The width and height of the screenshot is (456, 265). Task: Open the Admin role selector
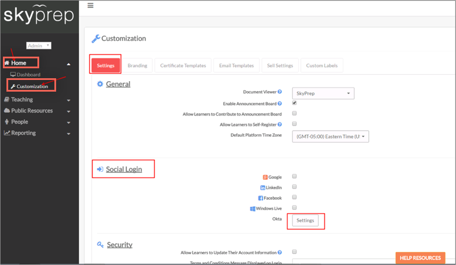(x=39, y=46)
